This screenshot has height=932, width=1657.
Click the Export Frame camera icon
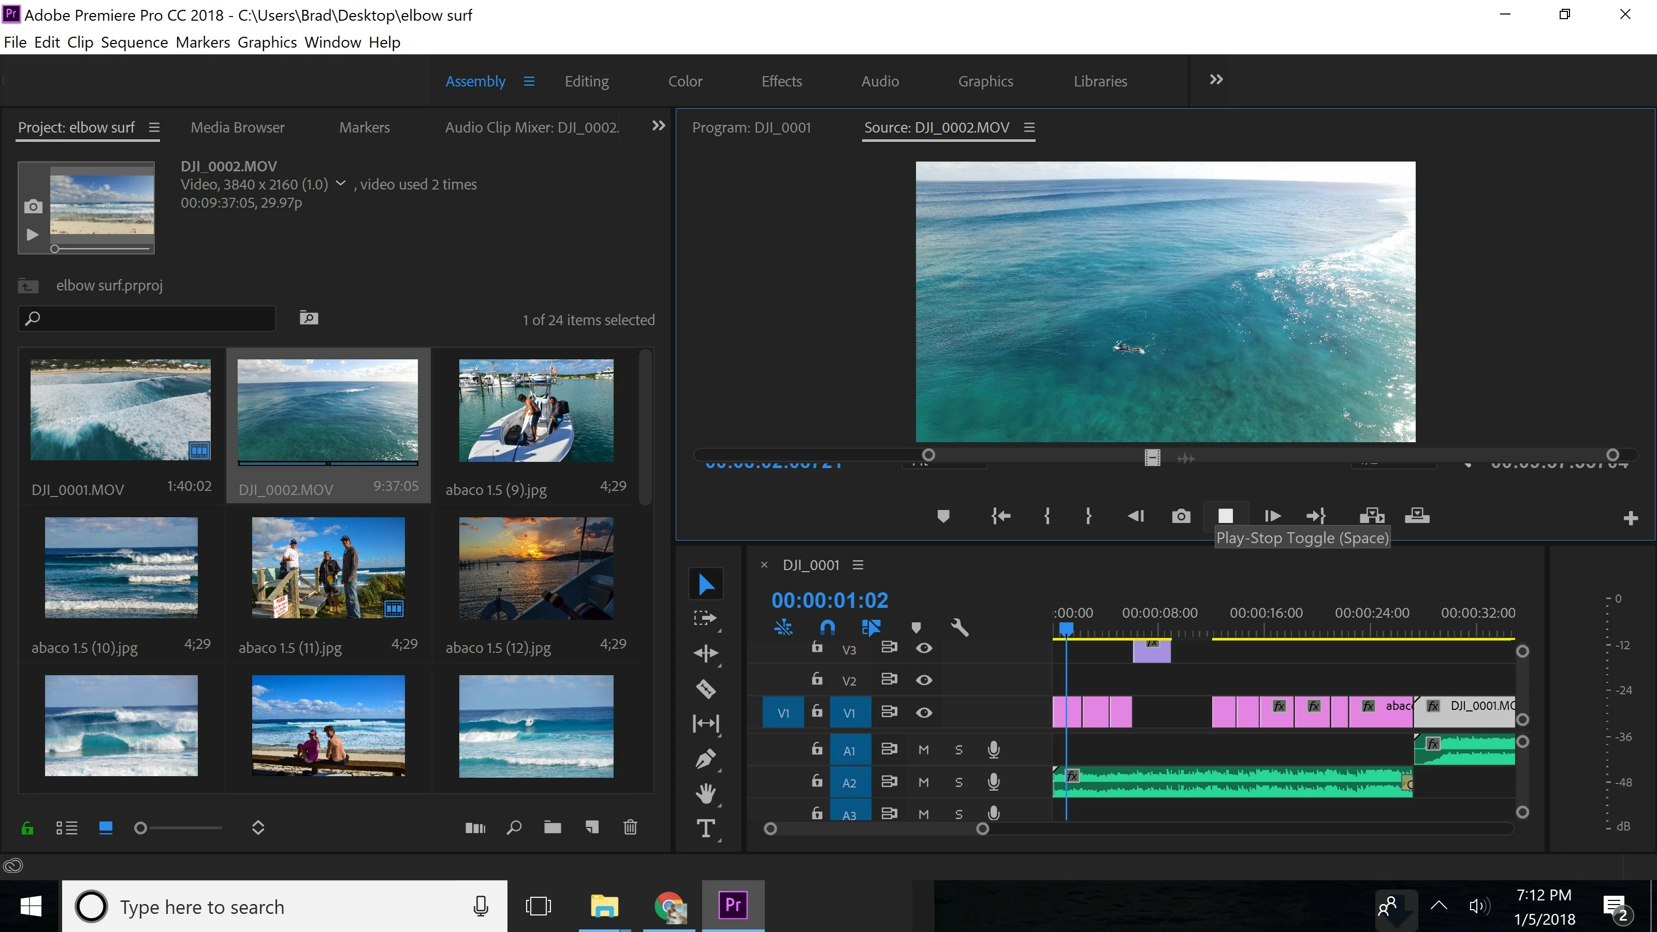1181,516
